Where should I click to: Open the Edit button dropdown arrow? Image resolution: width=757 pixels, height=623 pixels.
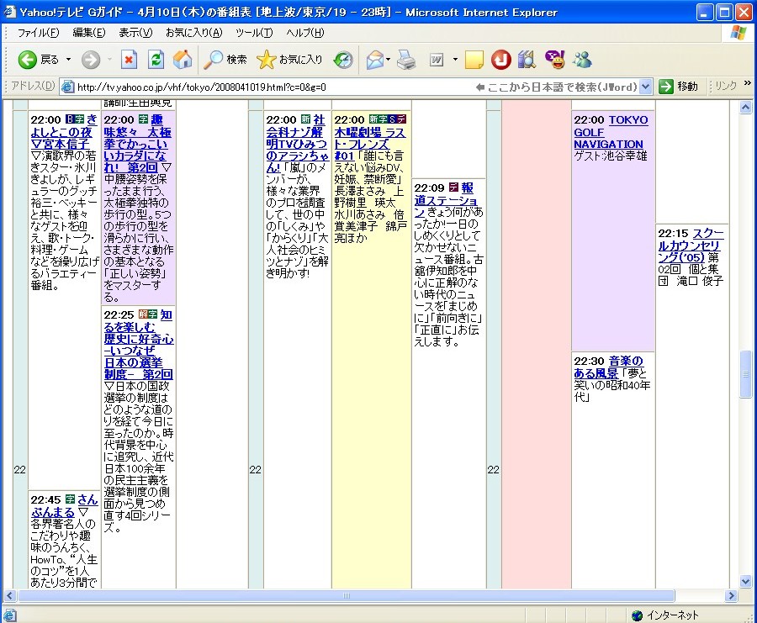click(x=455, y=60)
